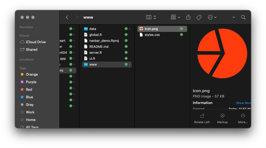
Task: Expand the data folder chevron
Action: (x=130, y=29)
